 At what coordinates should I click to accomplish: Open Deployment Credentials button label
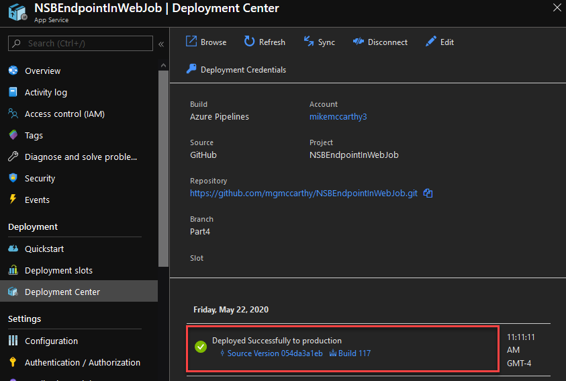click(243, 70)
